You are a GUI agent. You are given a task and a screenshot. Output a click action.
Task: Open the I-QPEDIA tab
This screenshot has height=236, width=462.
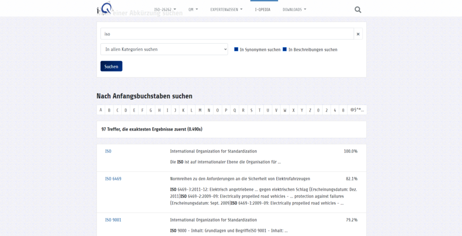pos(262,9)
